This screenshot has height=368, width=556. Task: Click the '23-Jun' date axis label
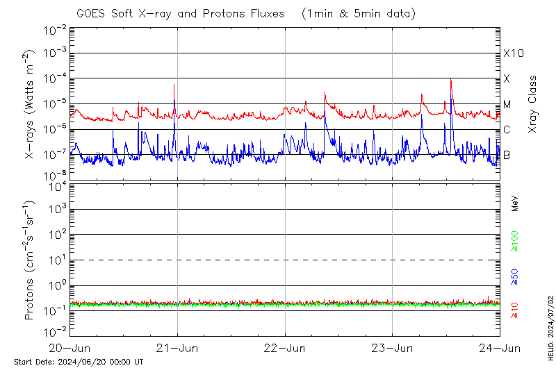pyautogui.click(x=393, y=348)
